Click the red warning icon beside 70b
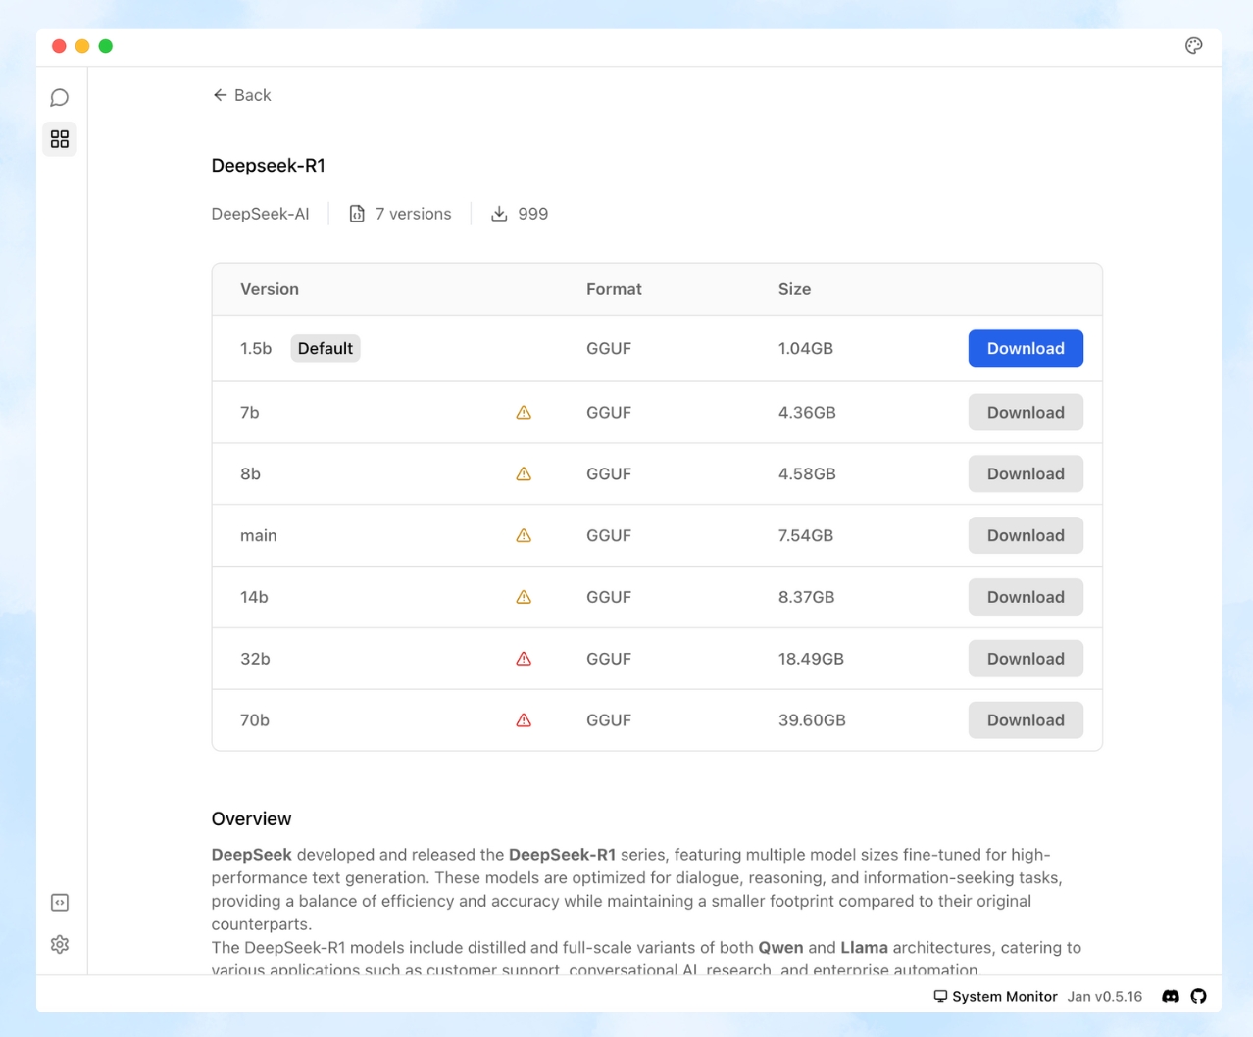1253x1037 pixels. pyautogui.click(x=523, y=719)
